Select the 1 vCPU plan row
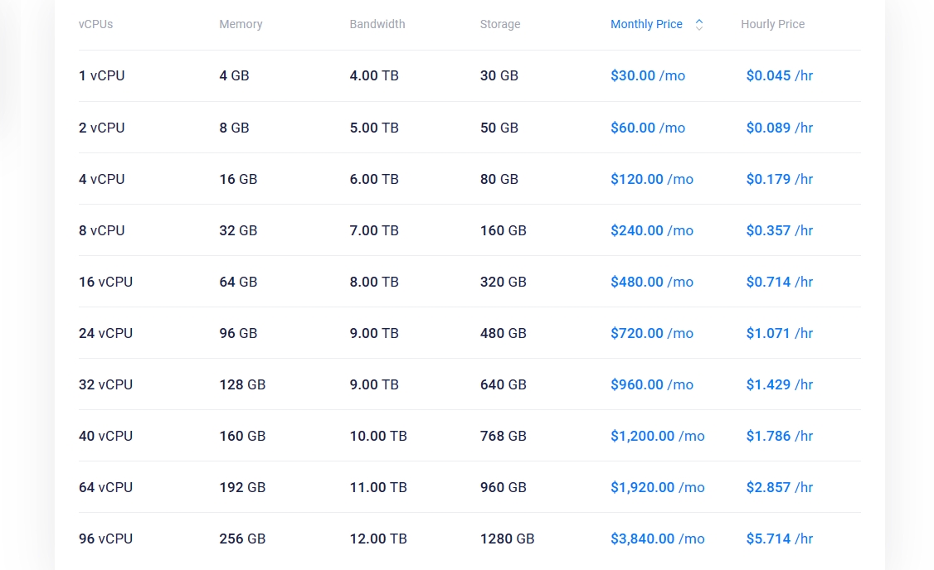The image size is (934, 570). click(102, 76)
